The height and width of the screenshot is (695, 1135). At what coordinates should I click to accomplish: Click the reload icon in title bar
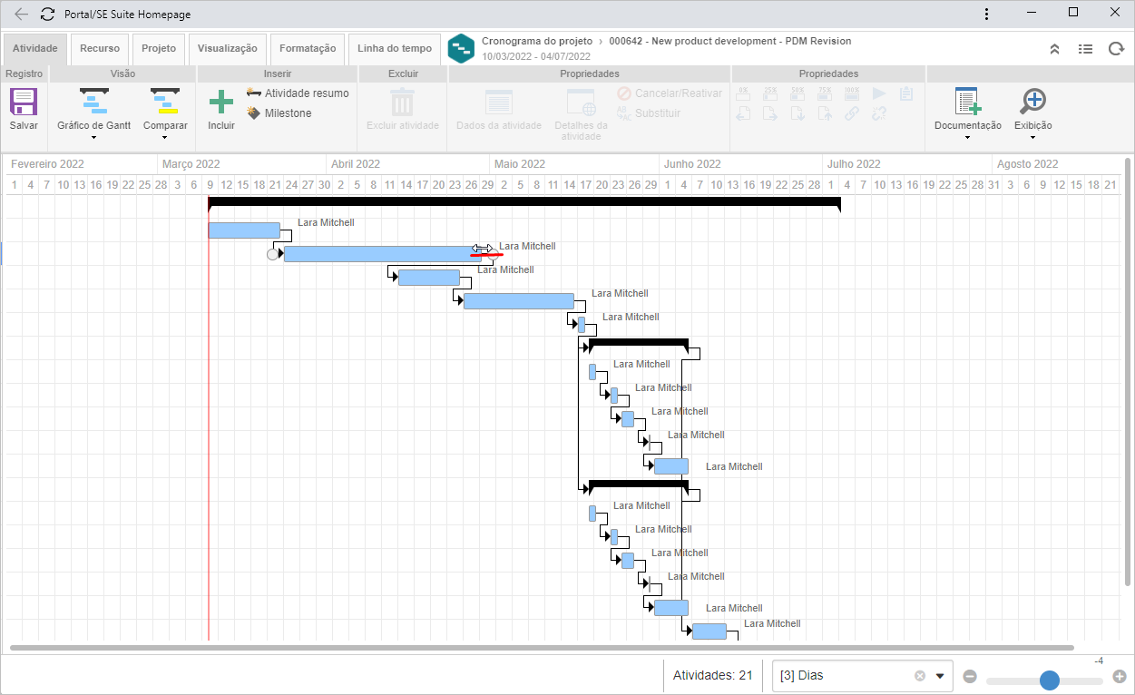coord(47,15)
